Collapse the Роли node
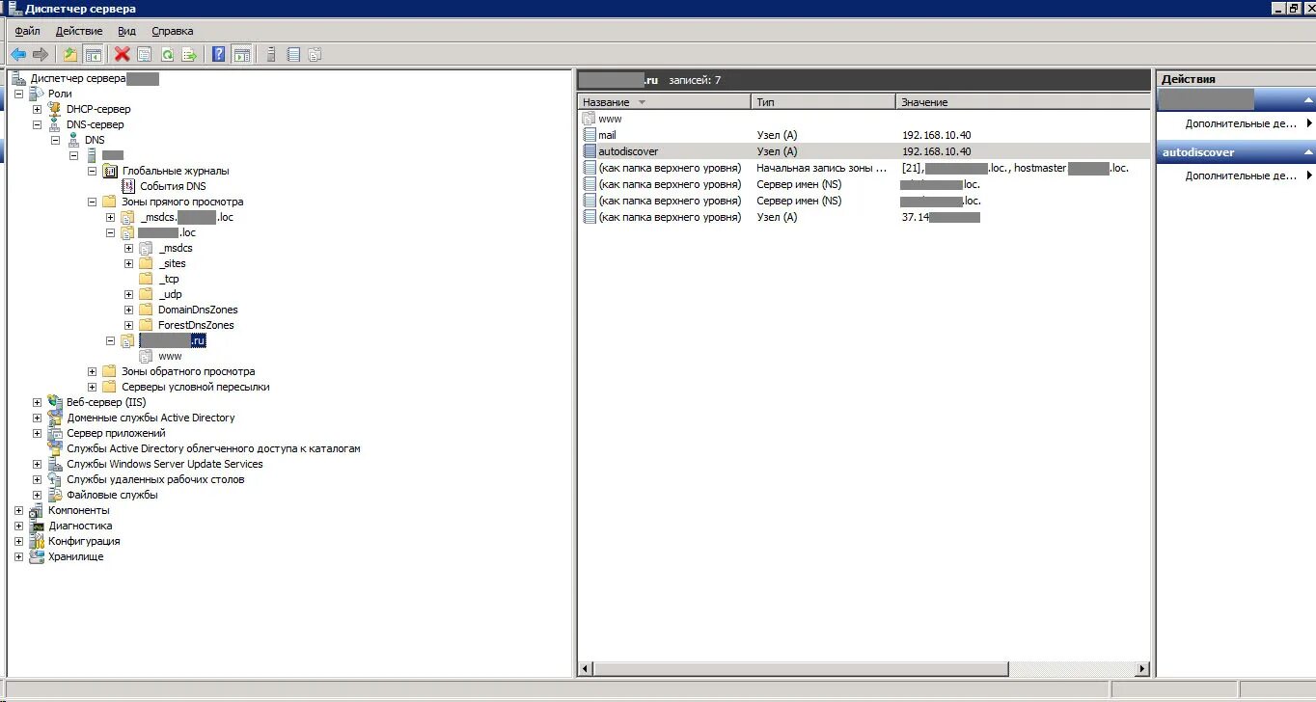This screenshot has width=1316, height=702. point(18,94)
